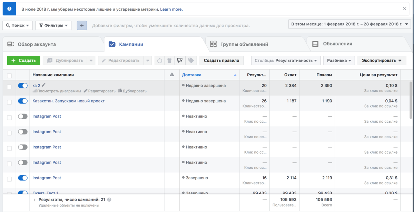Click the pencil icon next to кз 2

coord(43,85)
